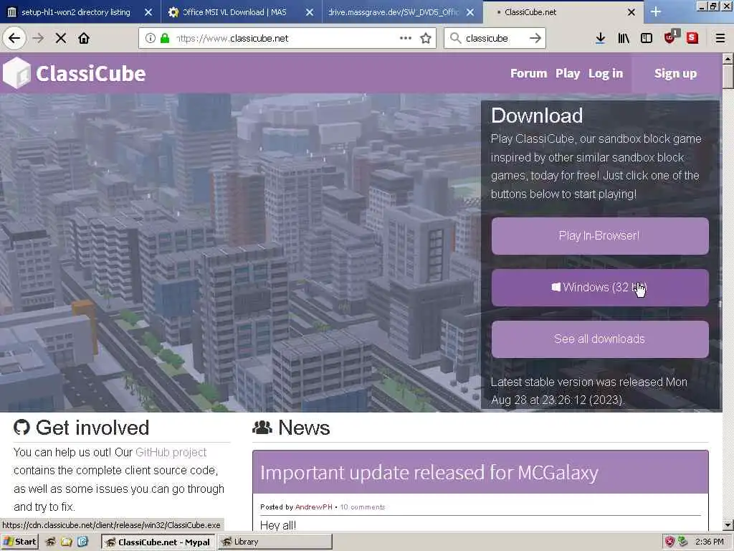Screen dimensions: 734x551
Task: Click the red S extension icon
Action: [x=692, y=39]
